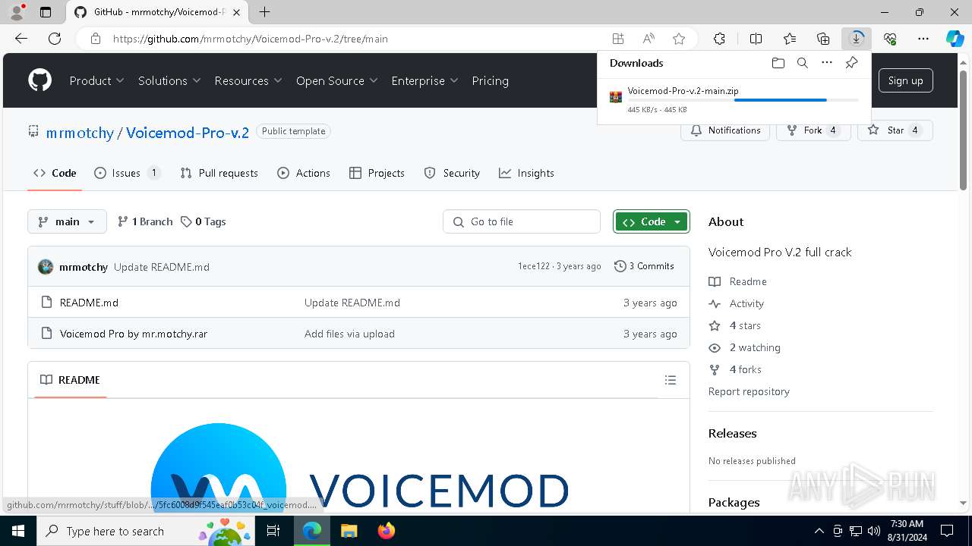Click download progress bar for Voicemod-Pro-v.2-main.zip
Viewport: 972px width, 546px height.
click(x=743, y=100)
